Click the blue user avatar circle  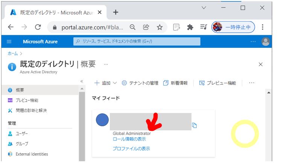[x=102, y=120]
